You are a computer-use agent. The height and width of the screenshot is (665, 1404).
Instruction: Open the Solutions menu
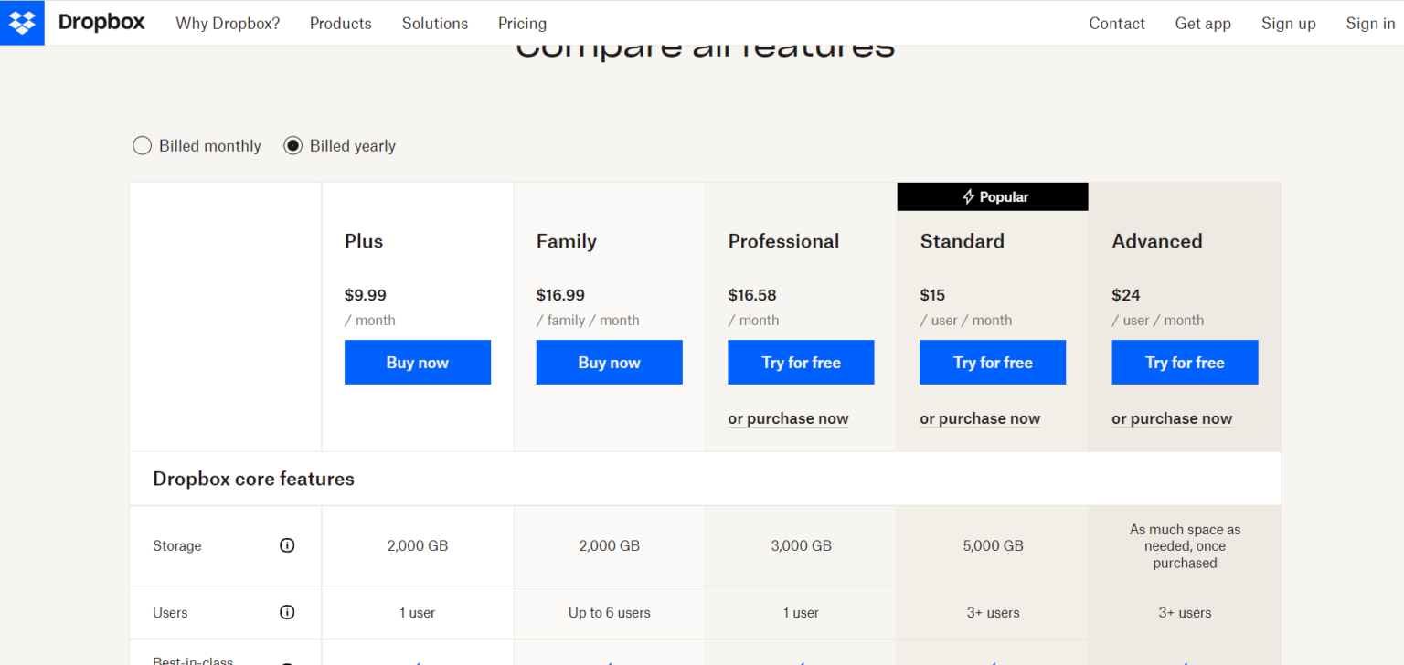434,24
